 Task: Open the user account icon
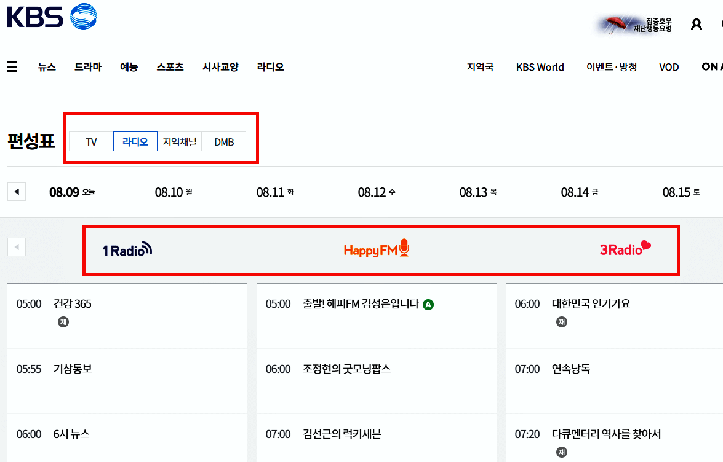[697, 25]
